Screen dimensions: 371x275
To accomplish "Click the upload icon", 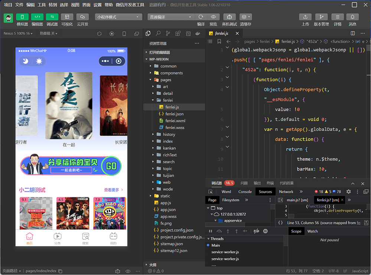I will 305,17.
